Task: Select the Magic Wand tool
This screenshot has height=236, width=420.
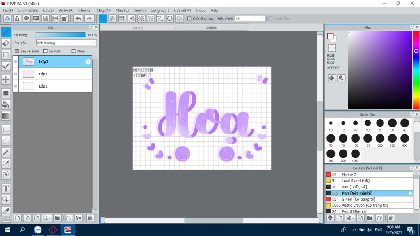Action: [6, 152]
